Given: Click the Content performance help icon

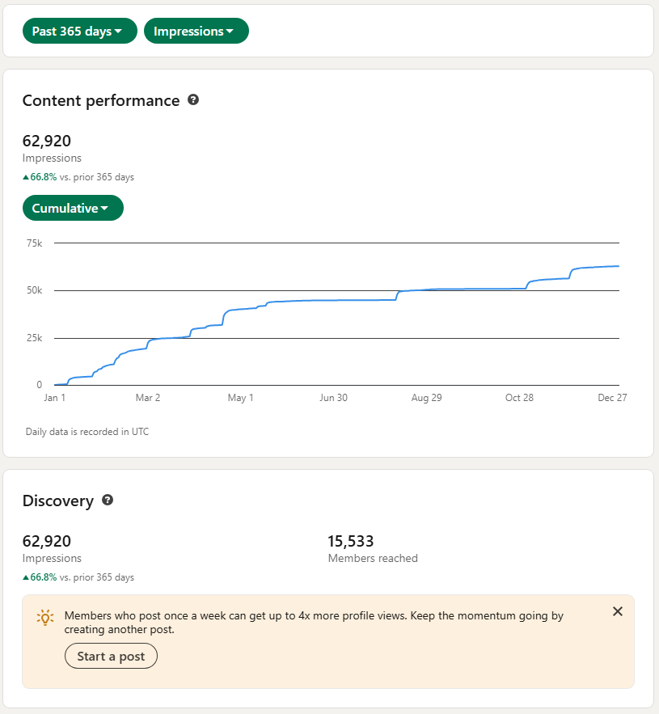Looking at the screenshot, I should pyautogui.click(x=193, y=100).
